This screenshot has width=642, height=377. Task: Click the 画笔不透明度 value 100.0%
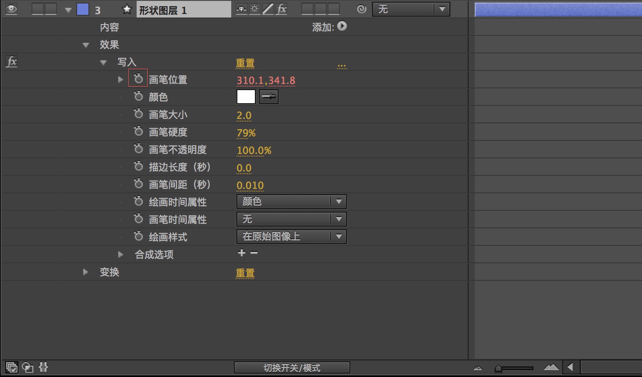point(254,150)
